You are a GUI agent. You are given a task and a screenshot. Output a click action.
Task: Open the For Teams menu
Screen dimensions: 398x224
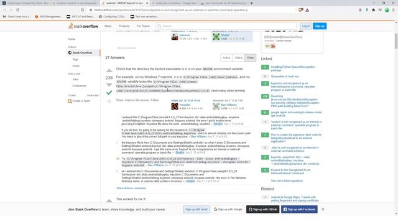(x=143, y=26)
